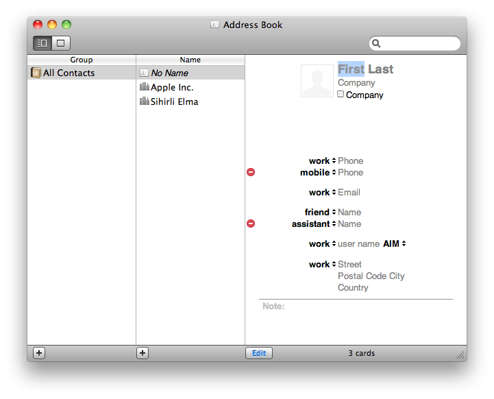Open the work email label dropdown
Image resolution: width=494 pixels, height=399 pixels.
pyautogui.click(x=322, y=193)
